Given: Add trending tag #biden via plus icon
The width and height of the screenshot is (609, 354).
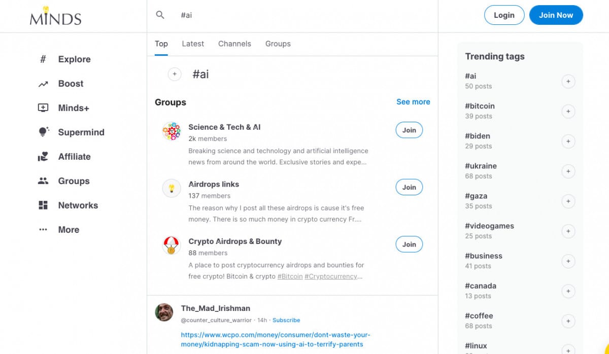Looking at the screenshot, I should point(568,141).
